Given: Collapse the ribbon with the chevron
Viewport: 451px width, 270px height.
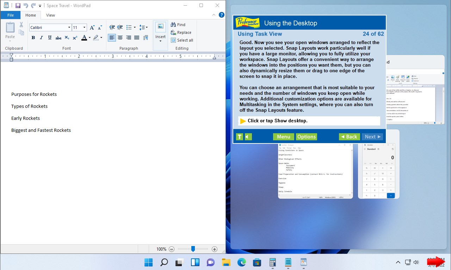Looking at the screenshot, I should [x=214, y=15].
